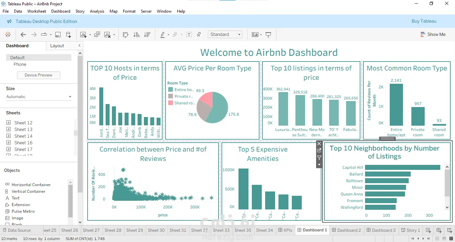Sort ascending using the toolbar sort icon
455x242 pixels.
[136, 35]
